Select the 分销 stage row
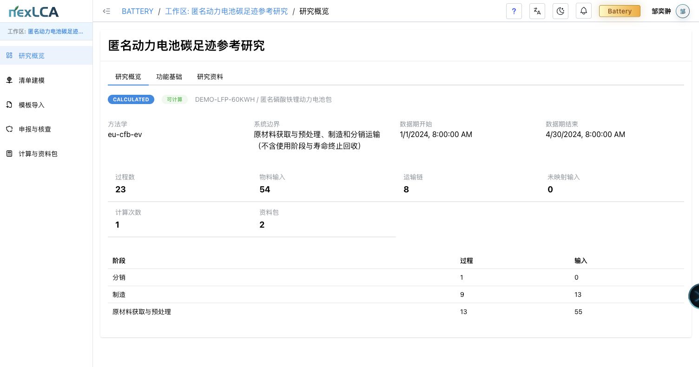Viewport: 699px width, 367px height. point(396,277)
